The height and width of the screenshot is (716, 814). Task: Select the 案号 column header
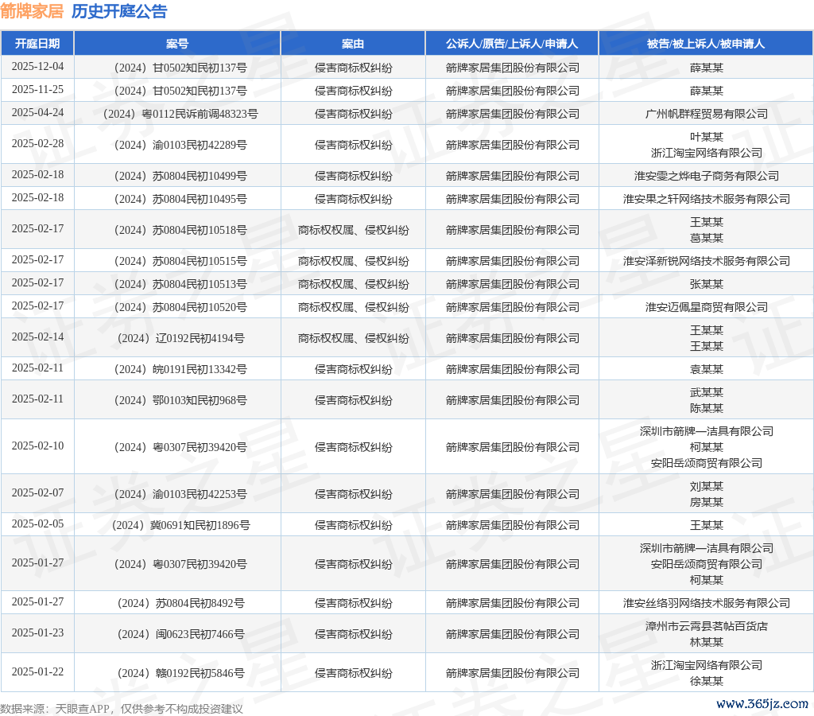[x=177, y=44]
